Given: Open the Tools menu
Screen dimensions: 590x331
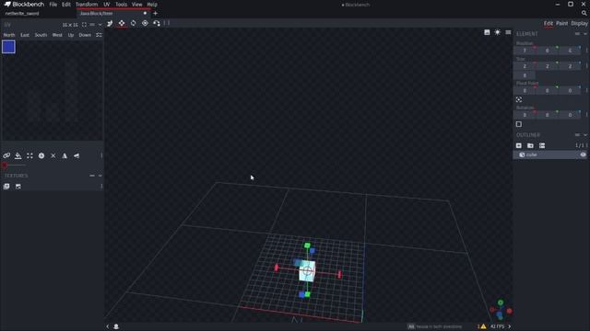Looking at the screenshot, I should (x=121, y=5).
